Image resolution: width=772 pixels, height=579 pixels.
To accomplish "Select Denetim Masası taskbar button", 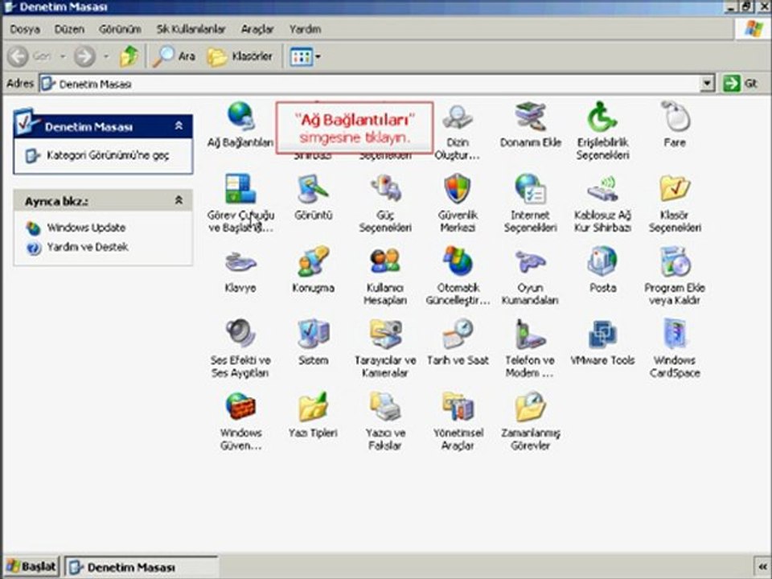I will (141, 567).
